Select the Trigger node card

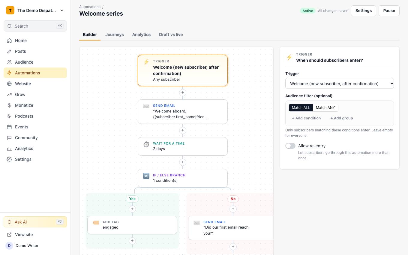(183, 70)
